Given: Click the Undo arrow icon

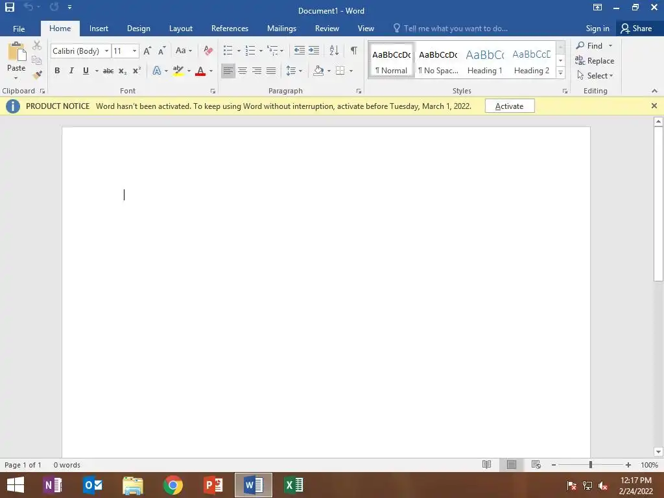Looking at the screenshot, I should (29, 6).
